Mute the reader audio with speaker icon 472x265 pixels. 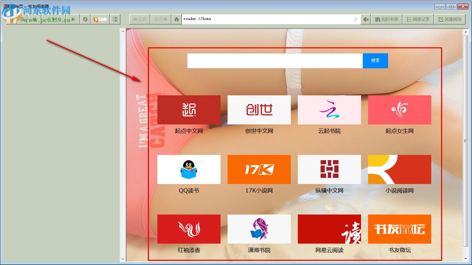[x=366, y=19]
